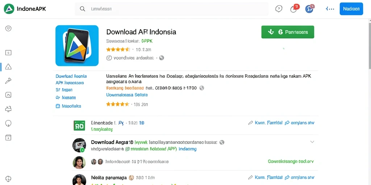Open the three-dots more menu in header
This screenshot has height=185, width=371.
pos(330,9)
